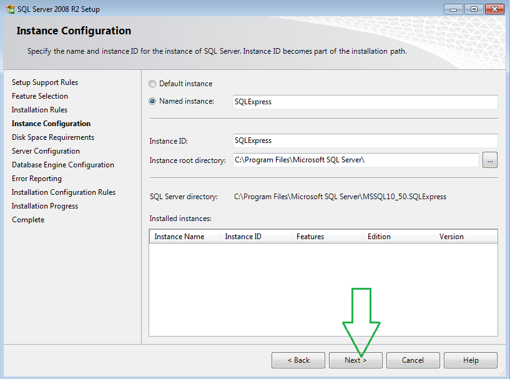This screenshot has height=379, width=510.
Task: Select Disk Space Requirements step
Action: [53, 137]
